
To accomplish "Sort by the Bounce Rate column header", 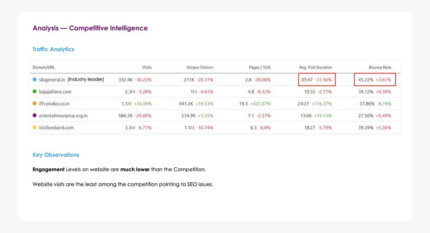I will tap(380, 67).
